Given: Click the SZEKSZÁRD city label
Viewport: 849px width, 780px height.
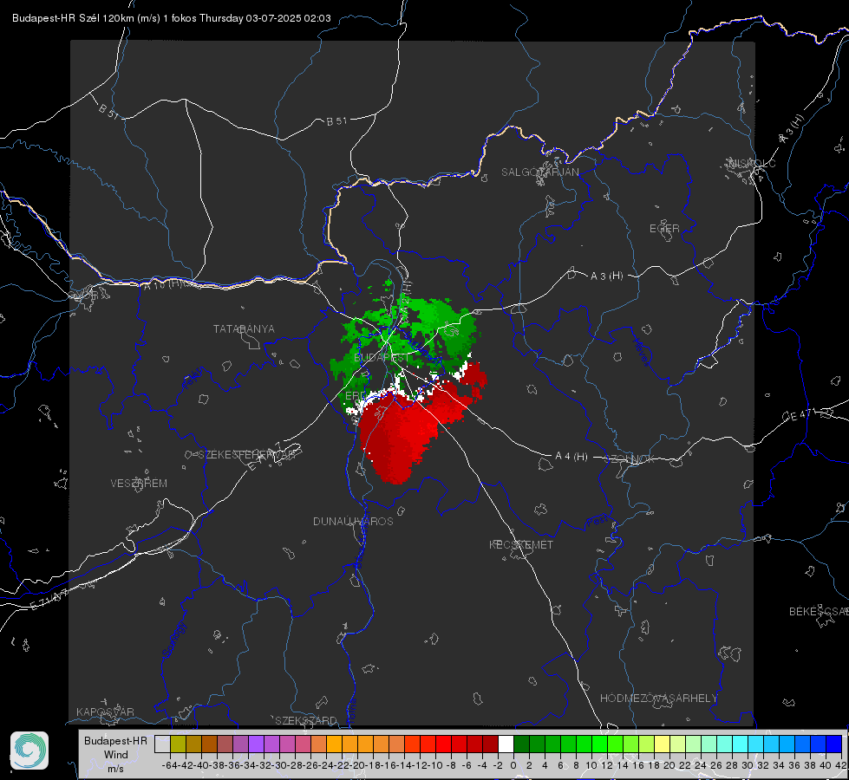Looking at the screenshot, I should pos(306,720).
